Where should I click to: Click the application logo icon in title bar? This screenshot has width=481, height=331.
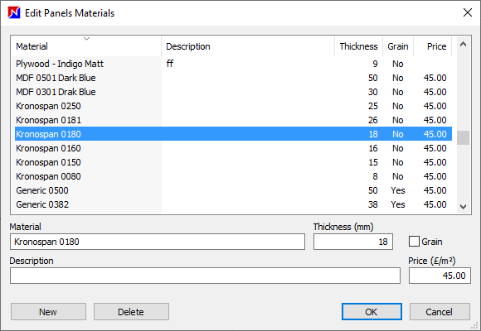click(14, 13)
